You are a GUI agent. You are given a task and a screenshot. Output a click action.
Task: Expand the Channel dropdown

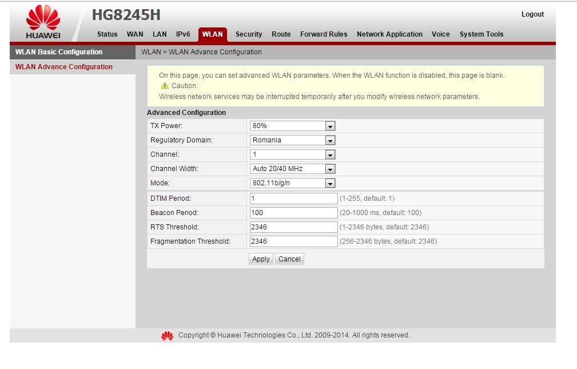point(292,154)
